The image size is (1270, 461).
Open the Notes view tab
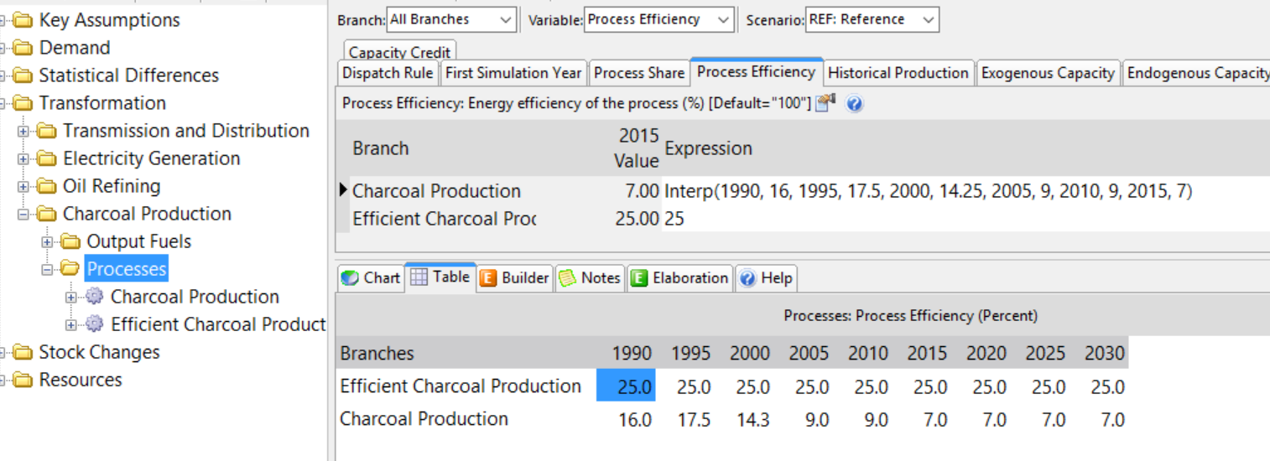pos(590,277)
